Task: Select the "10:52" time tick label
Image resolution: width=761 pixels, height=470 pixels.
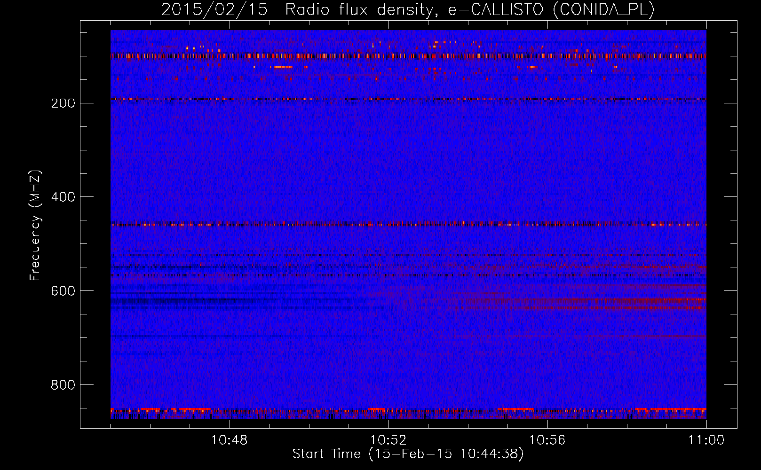Action: (388, 440)
